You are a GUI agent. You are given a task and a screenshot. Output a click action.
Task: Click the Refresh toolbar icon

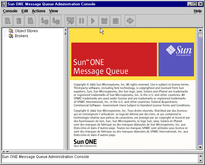point(130,21)
